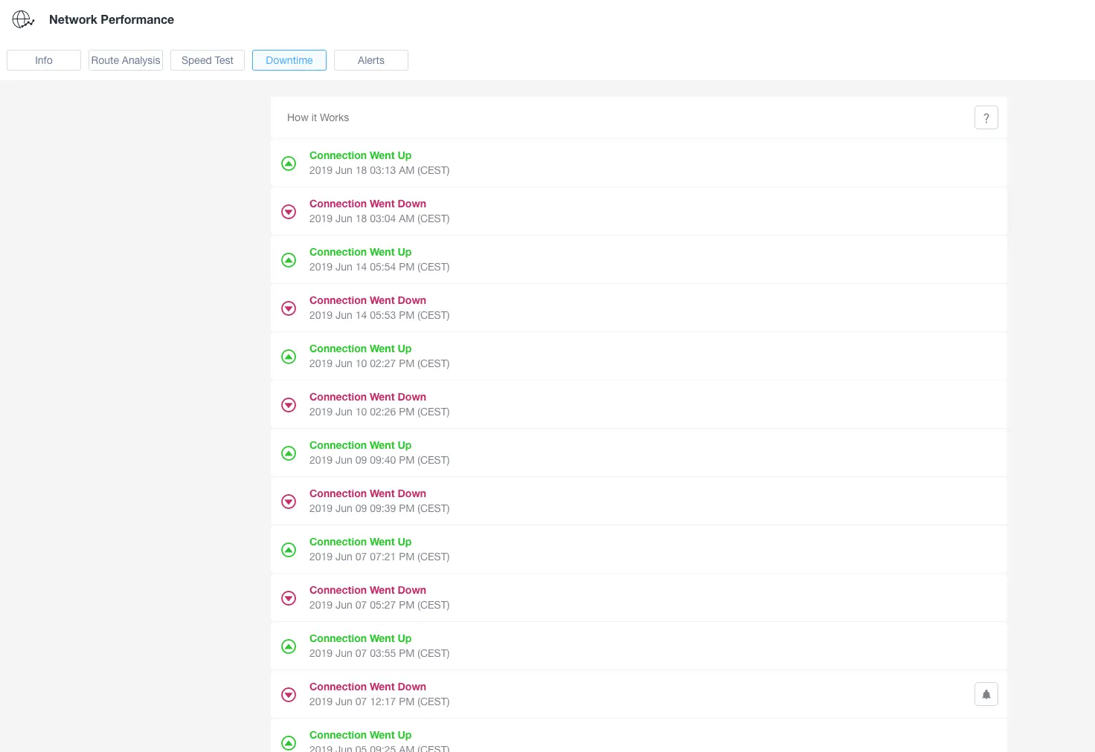Click red down icon for Jun 10 02:26 PM
Screen dimensions: 1095x752
click(289, 405)
